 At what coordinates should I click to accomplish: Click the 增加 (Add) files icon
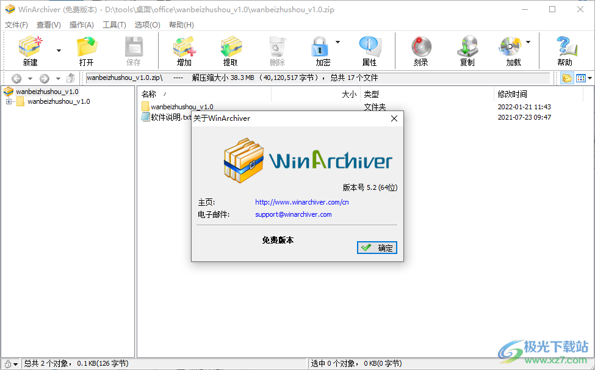(x=184, y=46)
